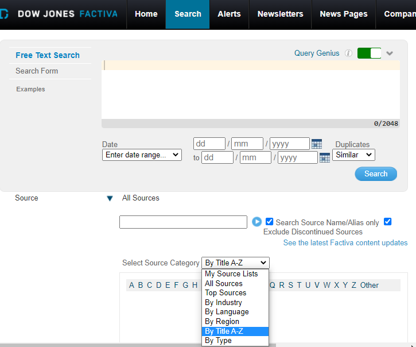416x347 pixels.
Task: Choose By Language option
Action: click(235, 311)
